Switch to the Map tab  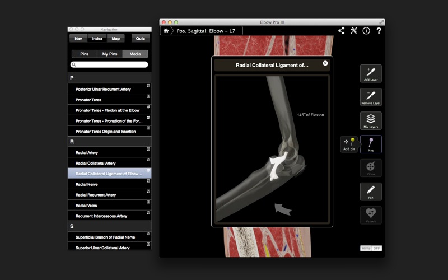tap(116, 38)
